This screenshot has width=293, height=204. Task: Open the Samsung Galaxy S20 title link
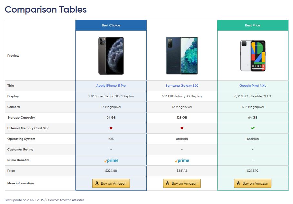point(182,85)
